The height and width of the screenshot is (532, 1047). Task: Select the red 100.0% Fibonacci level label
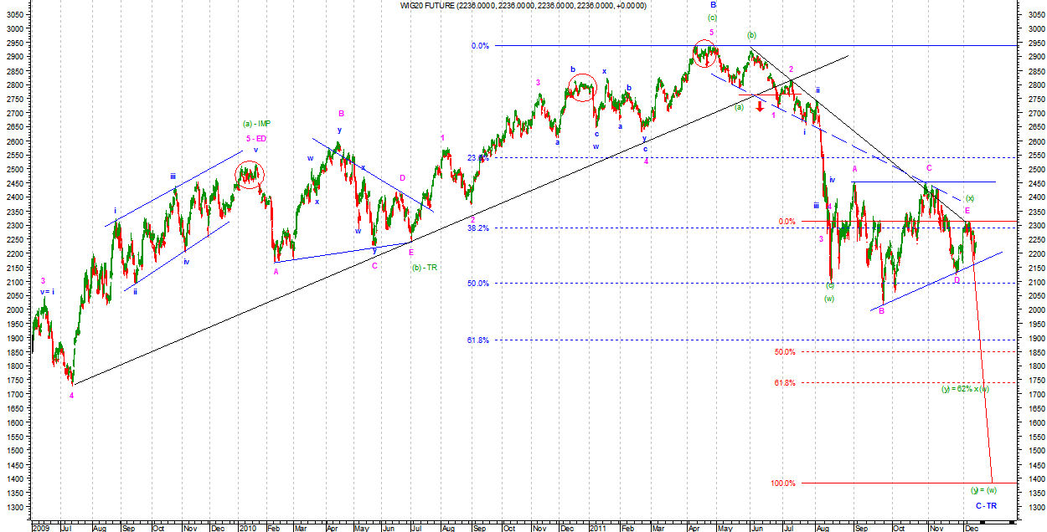coord(783,483)
